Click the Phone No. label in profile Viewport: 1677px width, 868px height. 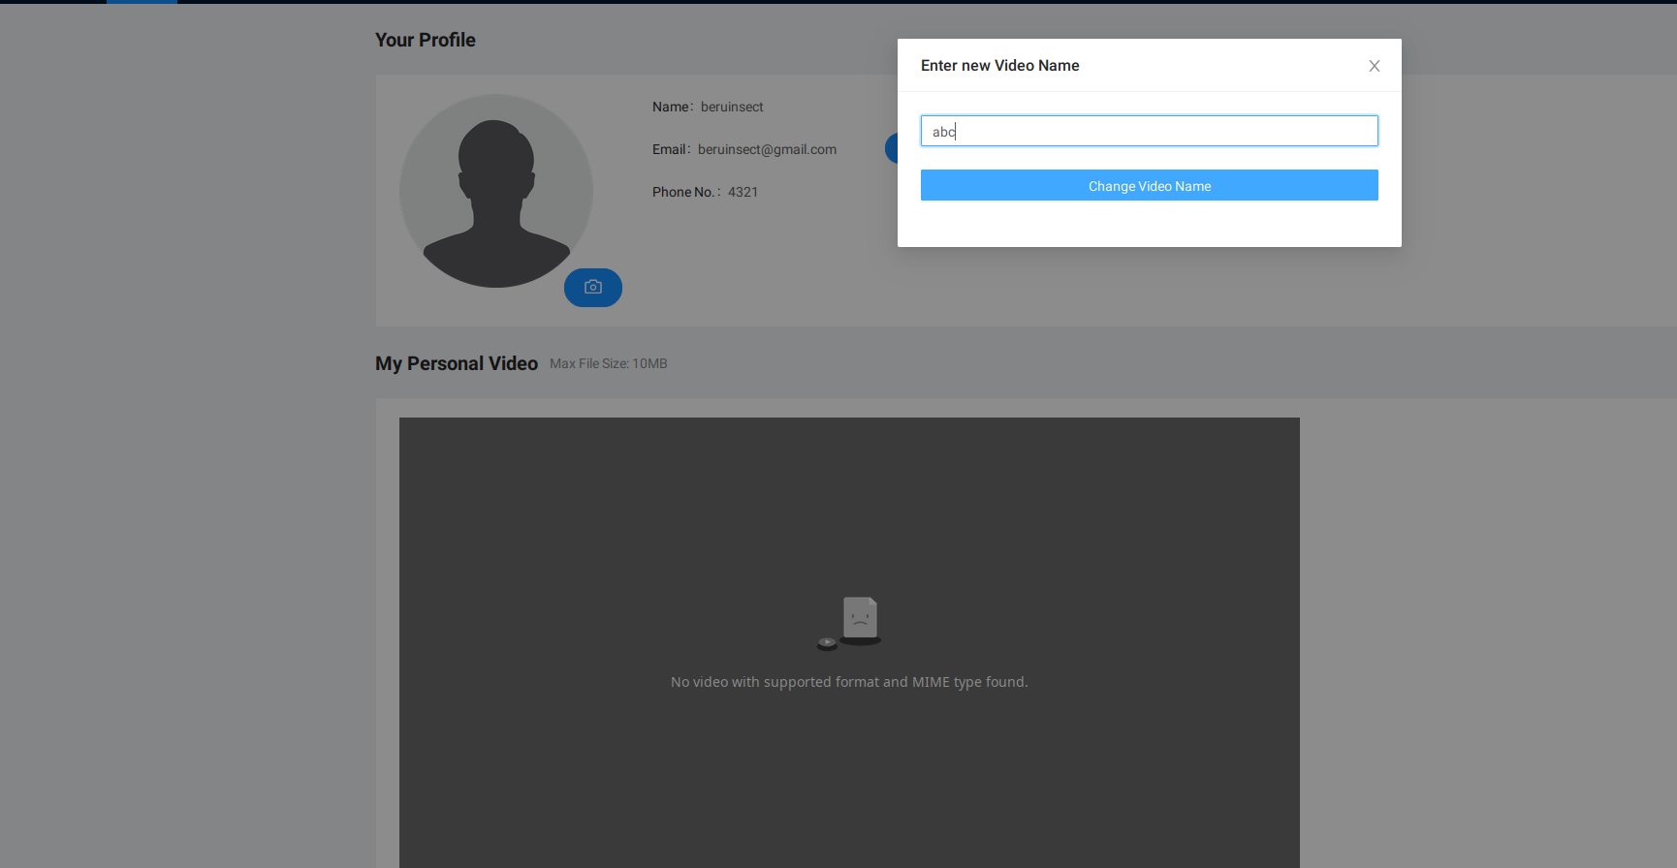[x=685, y=192]
